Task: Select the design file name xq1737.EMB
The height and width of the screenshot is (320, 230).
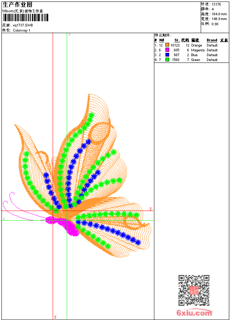Action: (23, 25)
